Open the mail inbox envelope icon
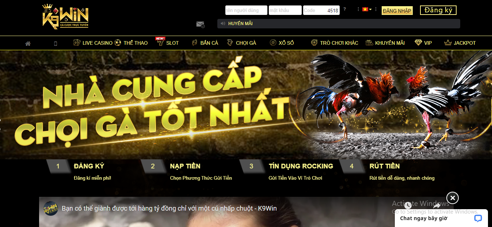Viewport: 492px width, 227px height. (x=200, y=24)
